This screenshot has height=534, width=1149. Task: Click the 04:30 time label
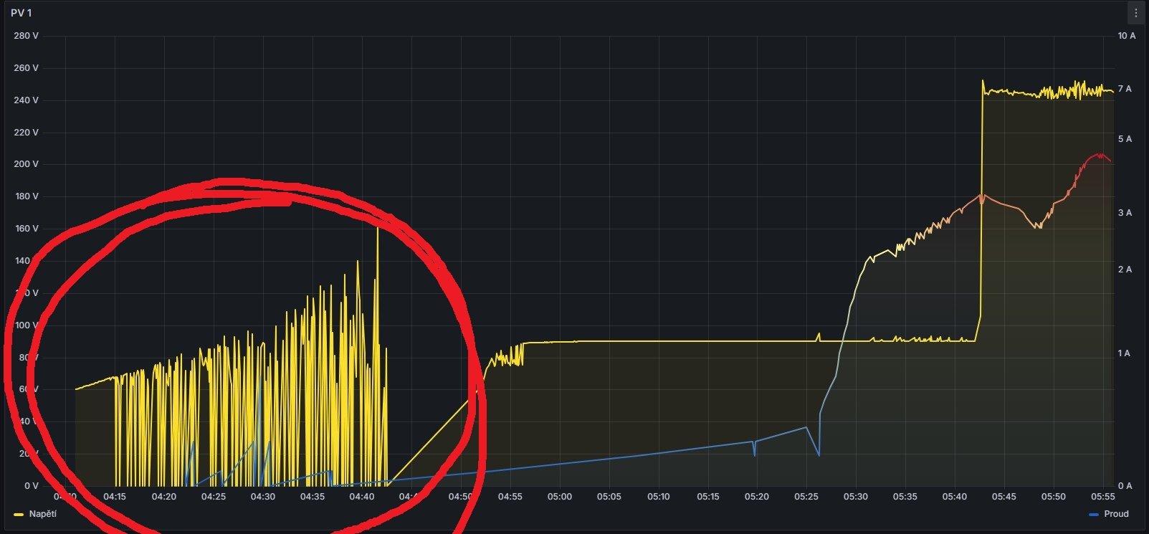point(263,497)
